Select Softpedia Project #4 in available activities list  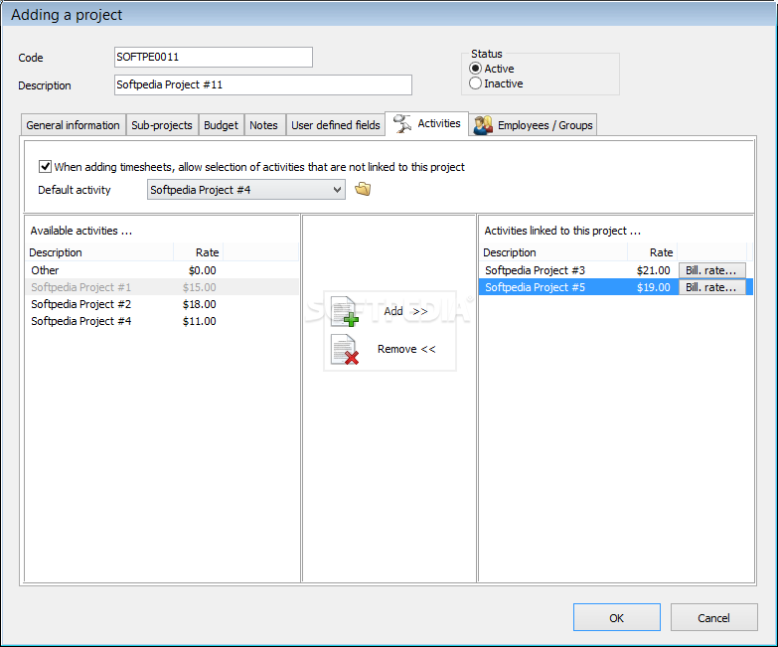(x=162, y=321)
